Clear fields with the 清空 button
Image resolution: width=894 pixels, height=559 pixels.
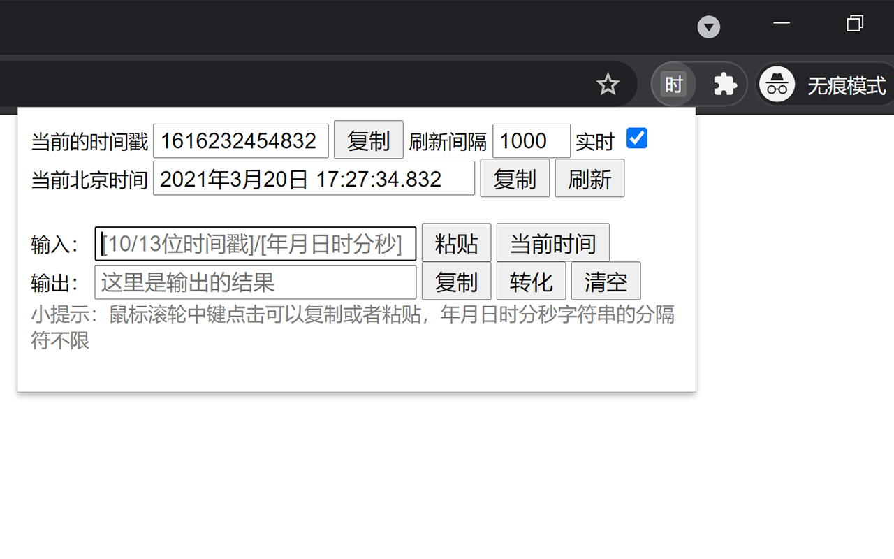[x=606, y=281]
